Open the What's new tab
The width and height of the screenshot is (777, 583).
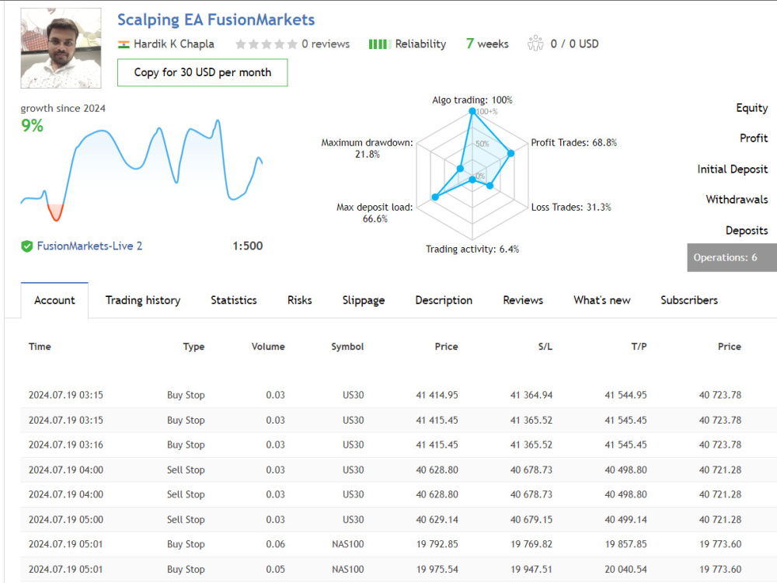click(x=602, y=300)
